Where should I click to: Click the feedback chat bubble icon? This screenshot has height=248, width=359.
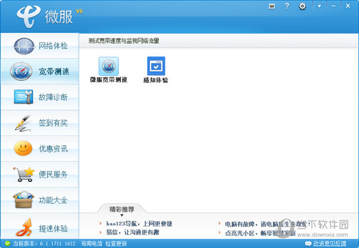tap(308, 244)
